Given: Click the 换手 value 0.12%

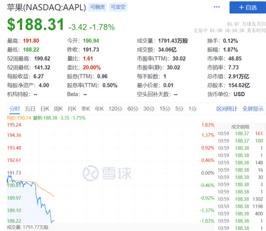Looking at the screenshot, I should click(230, 41).
